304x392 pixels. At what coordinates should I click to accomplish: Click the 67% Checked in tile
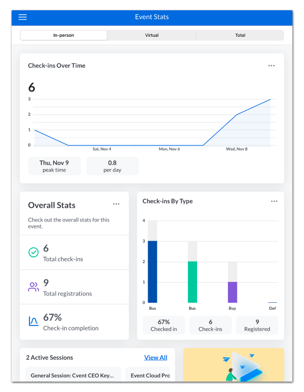pyautogui.click(x=164, y=325)
